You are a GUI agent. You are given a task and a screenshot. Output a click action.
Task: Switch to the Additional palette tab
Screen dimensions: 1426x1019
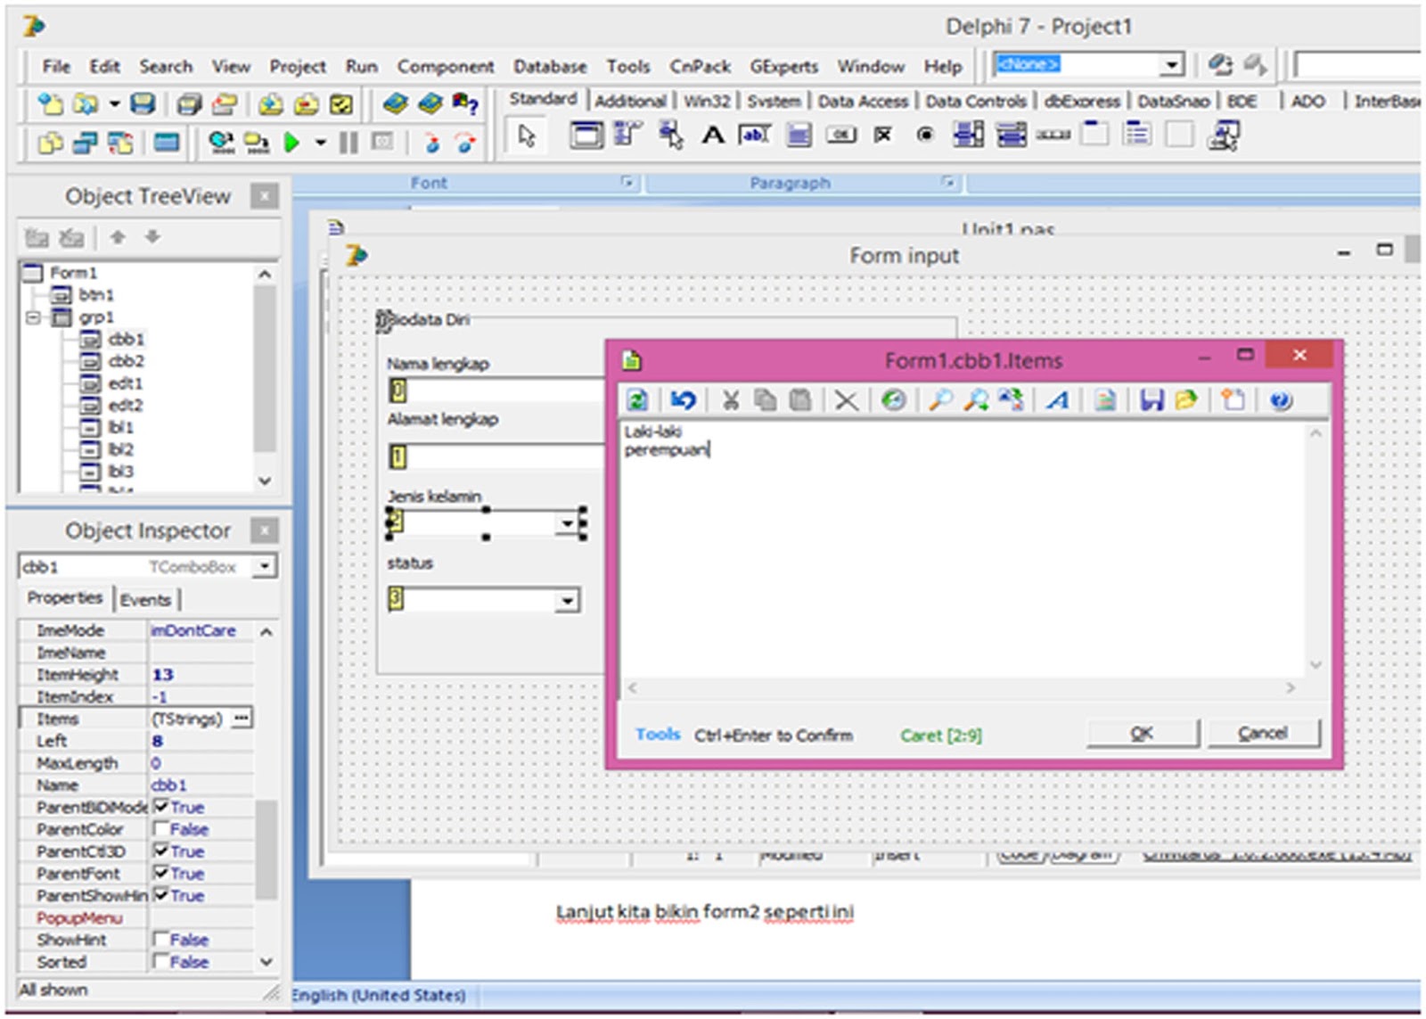pyautogui.click(x=631, y=102)
